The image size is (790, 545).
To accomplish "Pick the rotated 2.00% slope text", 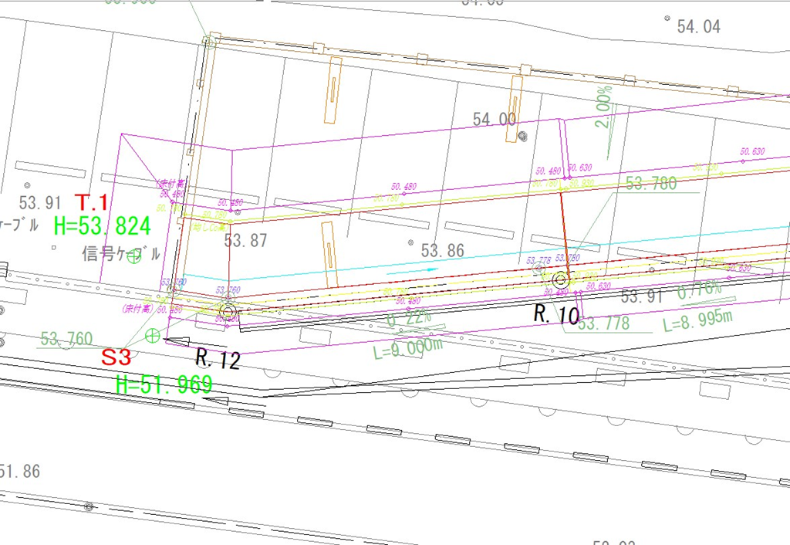I will tap(605, 107).
